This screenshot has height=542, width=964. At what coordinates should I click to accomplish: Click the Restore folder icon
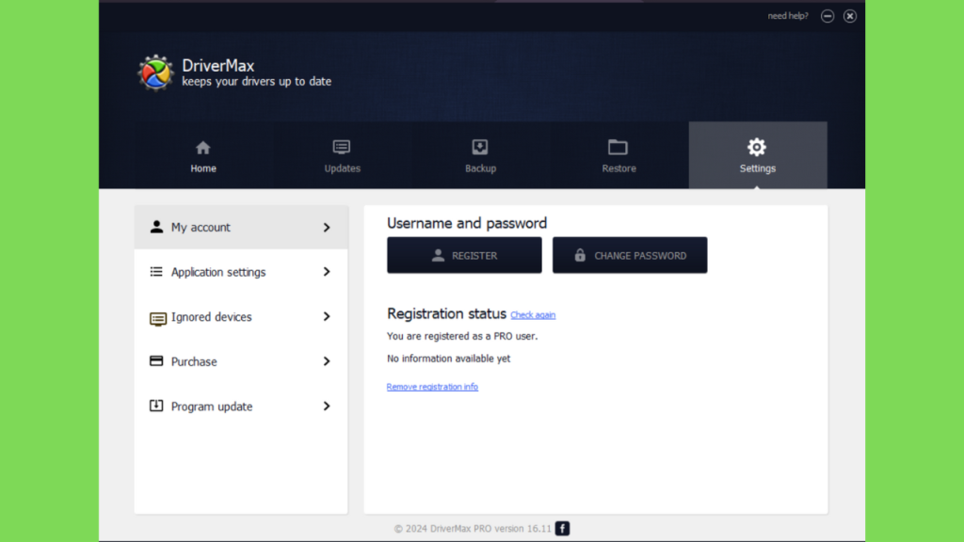tap(618, 148)
